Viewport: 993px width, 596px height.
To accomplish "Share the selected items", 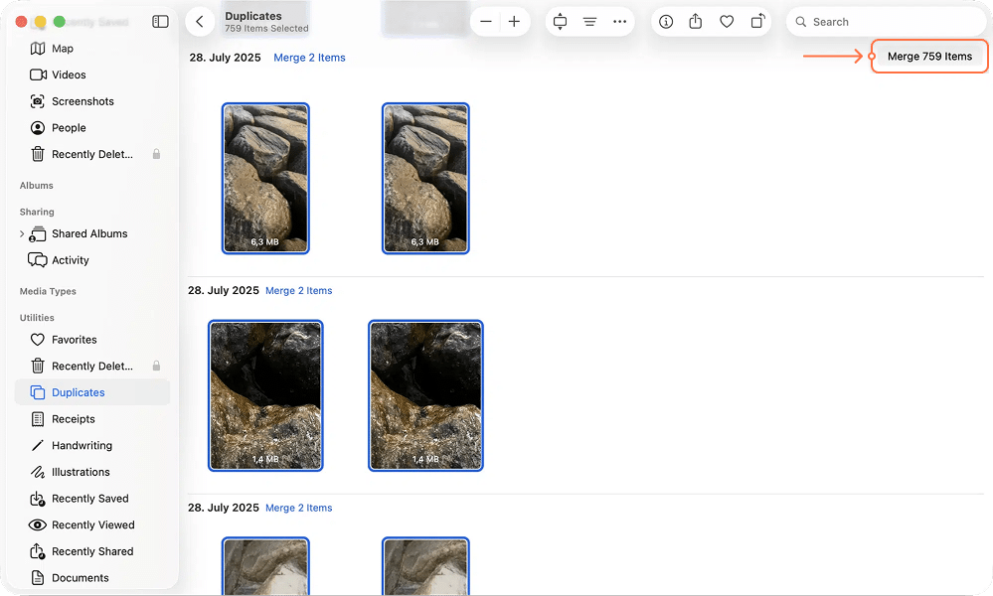I will tap(696, 22).
